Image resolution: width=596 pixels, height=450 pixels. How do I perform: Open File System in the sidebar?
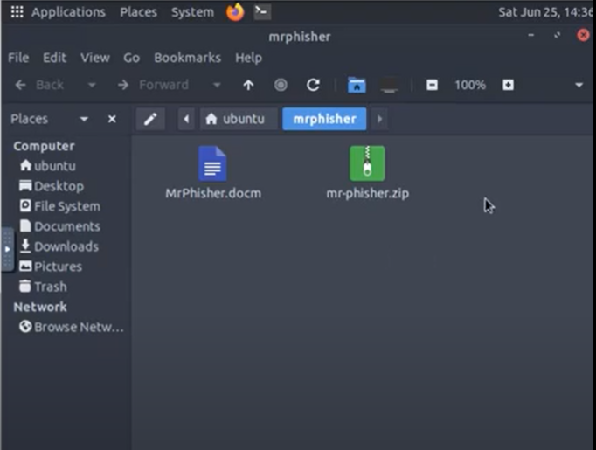(x=59, y=206)
